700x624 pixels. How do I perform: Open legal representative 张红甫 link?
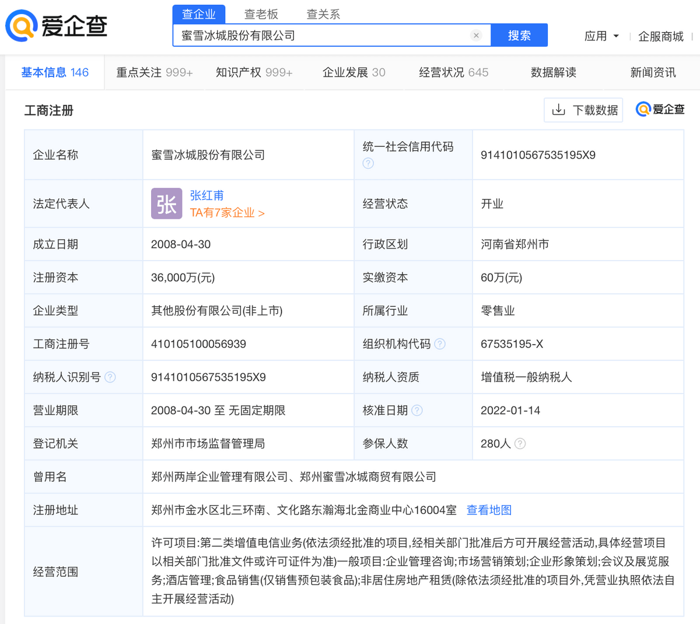coord(206,195)
